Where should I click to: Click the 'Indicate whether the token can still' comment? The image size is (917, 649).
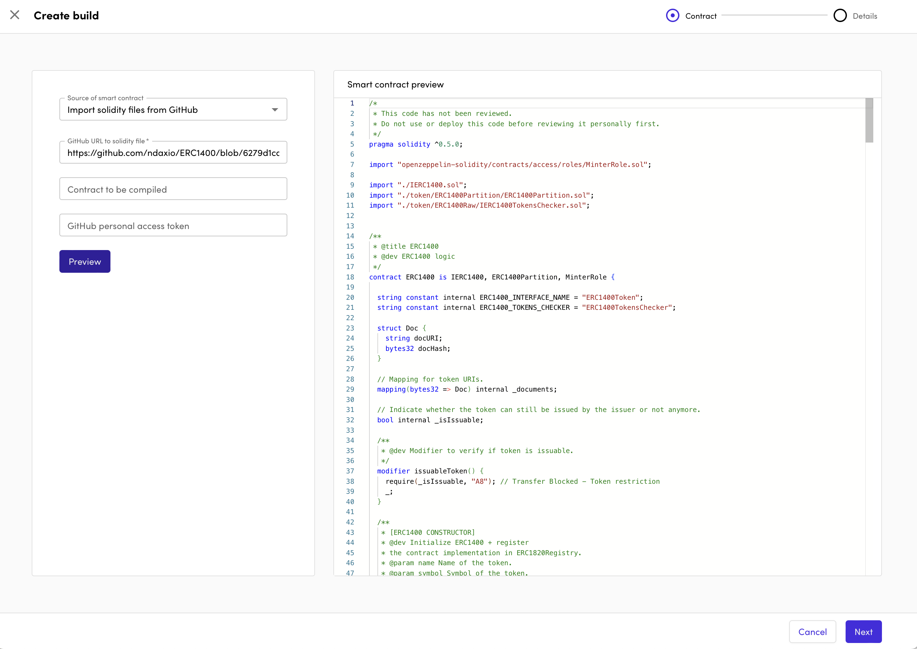point(539,410)
